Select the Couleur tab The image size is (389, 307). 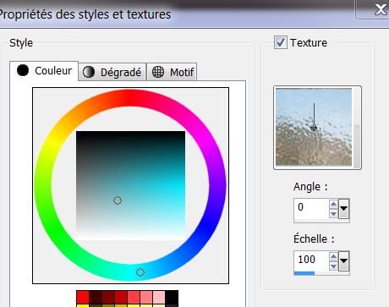click(44, 71)
